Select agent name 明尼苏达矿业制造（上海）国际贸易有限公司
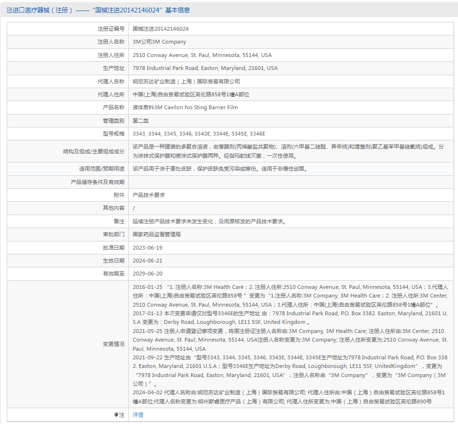Image resolution: width=458 pixels, height=424 pixels. coord(186,81)
